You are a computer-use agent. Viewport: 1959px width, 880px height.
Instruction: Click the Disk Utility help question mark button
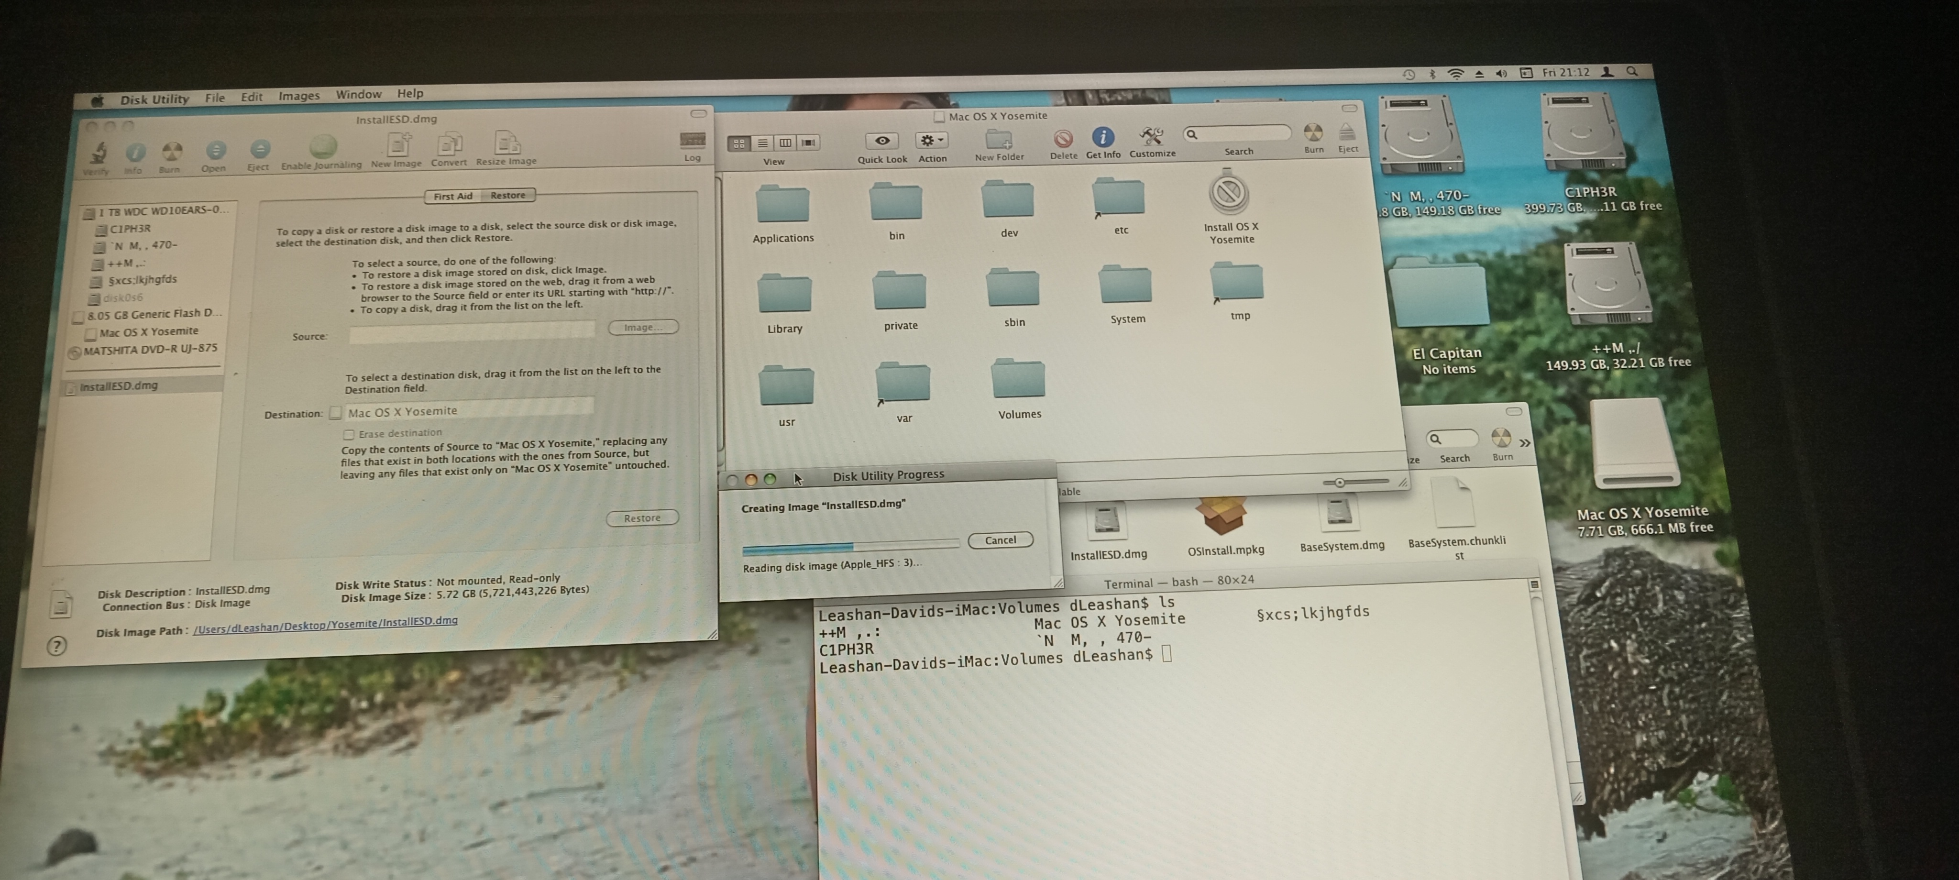pyautogui.click(x=56, y=647)
